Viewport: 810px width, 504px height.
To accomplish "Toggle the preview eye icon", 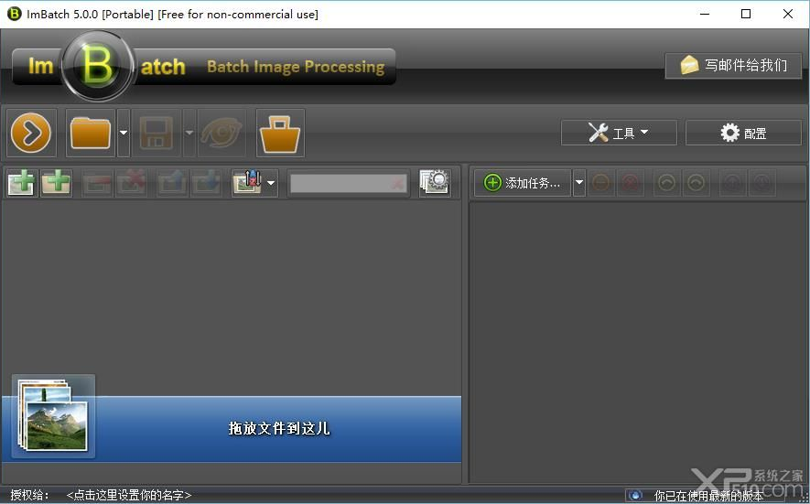I will (x=221, y=134).
